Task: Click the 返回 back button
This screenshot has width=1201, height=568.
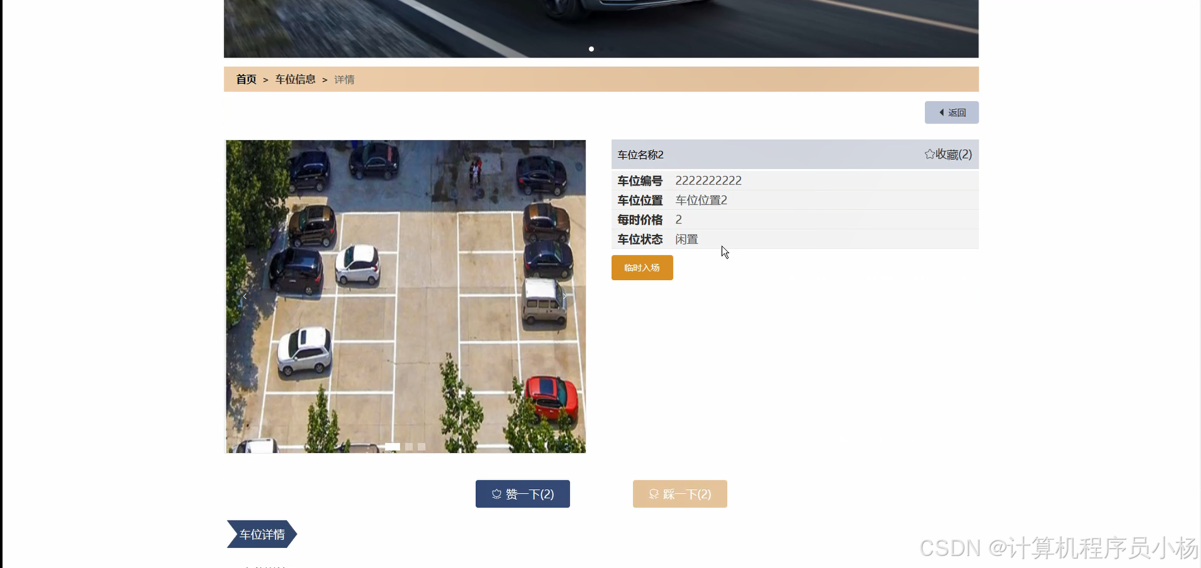Action: click(x=951, y=112)
